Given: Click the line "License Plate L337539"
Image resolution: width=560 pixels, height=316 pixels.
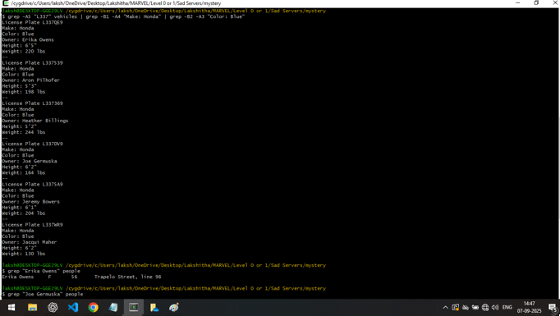Looking at the screenshot, I should pyautogui.click(x=32, y=62).
